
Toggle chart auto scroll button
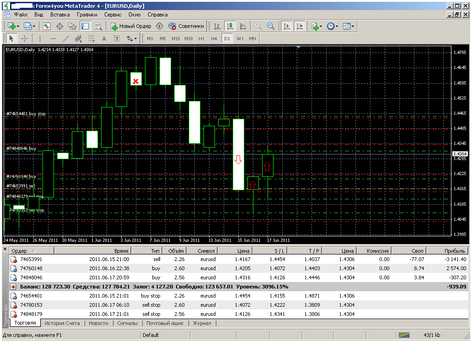(x=287, y=26)
